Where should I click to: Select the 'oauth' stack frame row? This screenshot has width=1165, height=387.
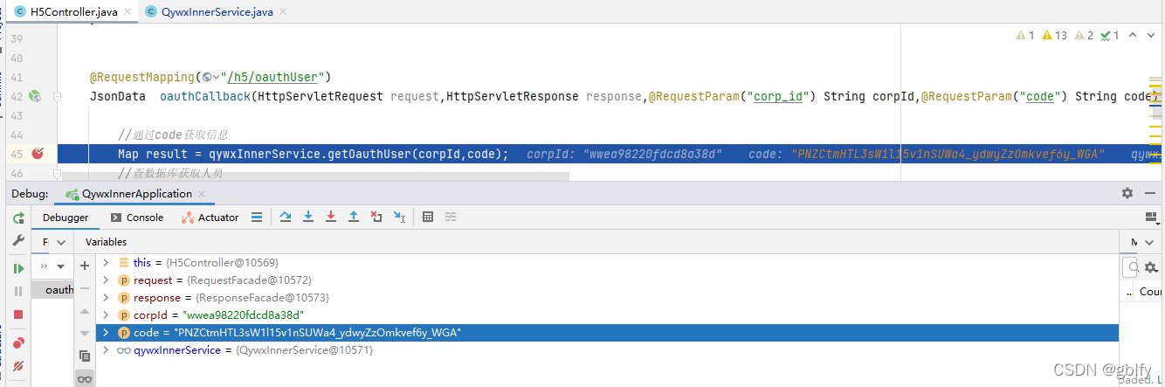[x=53, y=290]
